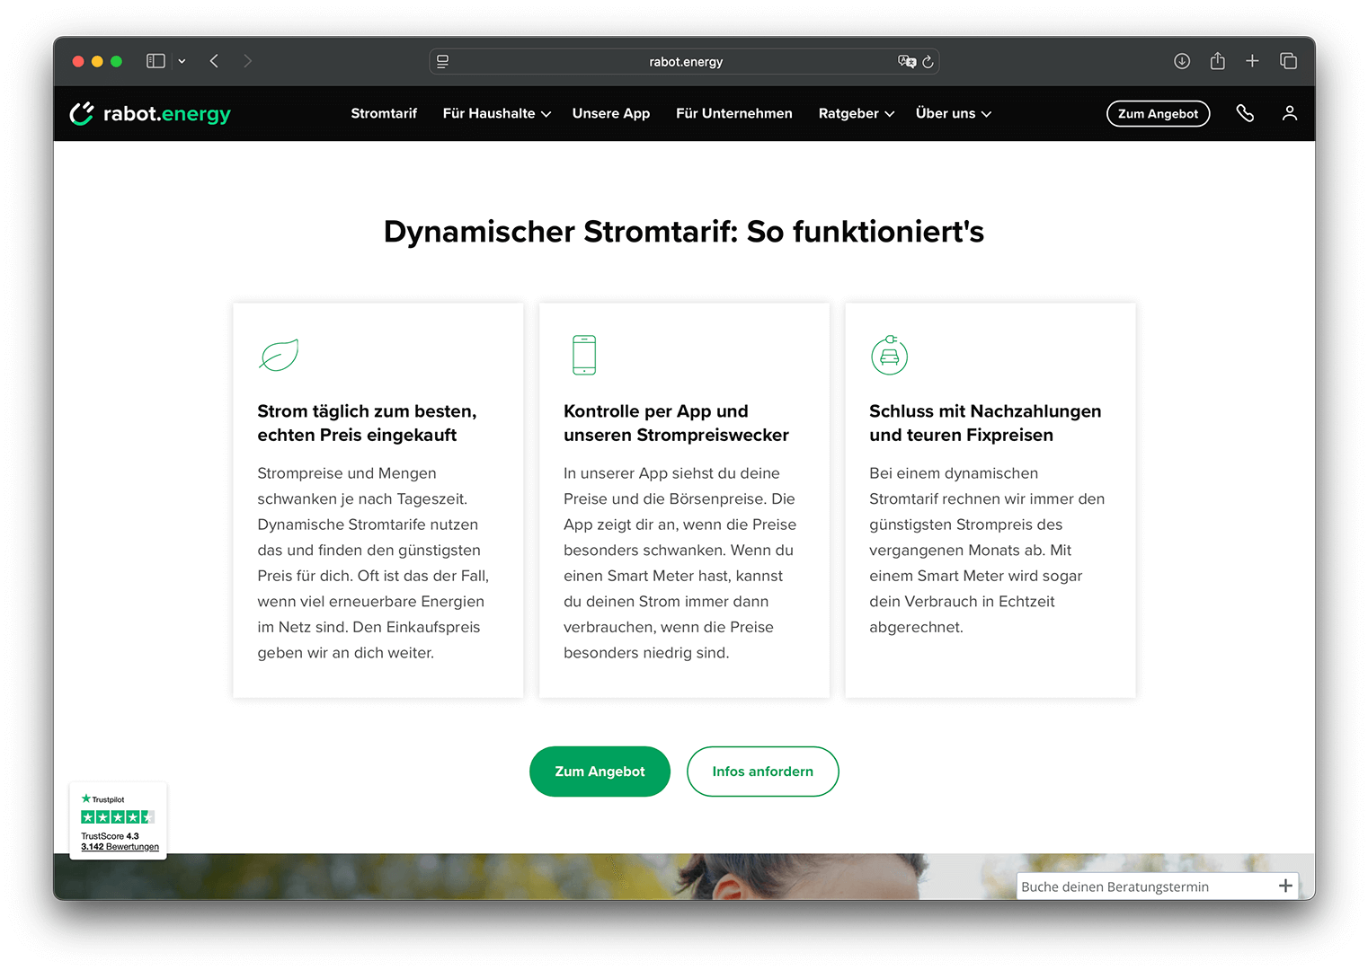Click the leaf icon above Strom täglich

click(278, 354)
